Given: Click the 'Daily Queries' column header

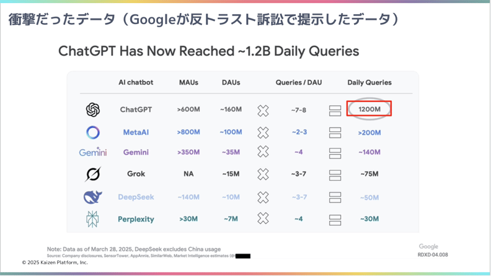Looking at the screenshot, I should (x=369, y=82).
